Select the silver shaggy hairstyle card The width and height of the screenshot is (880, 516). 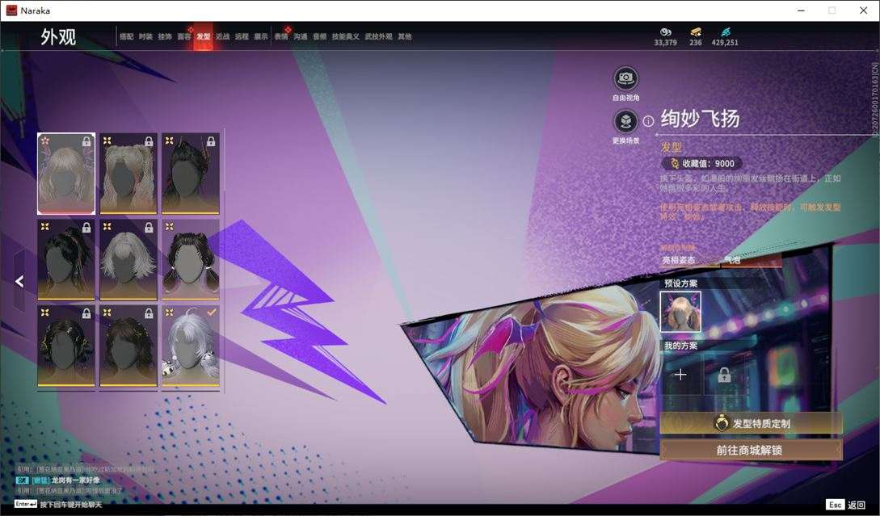click(x=128, y=260)
